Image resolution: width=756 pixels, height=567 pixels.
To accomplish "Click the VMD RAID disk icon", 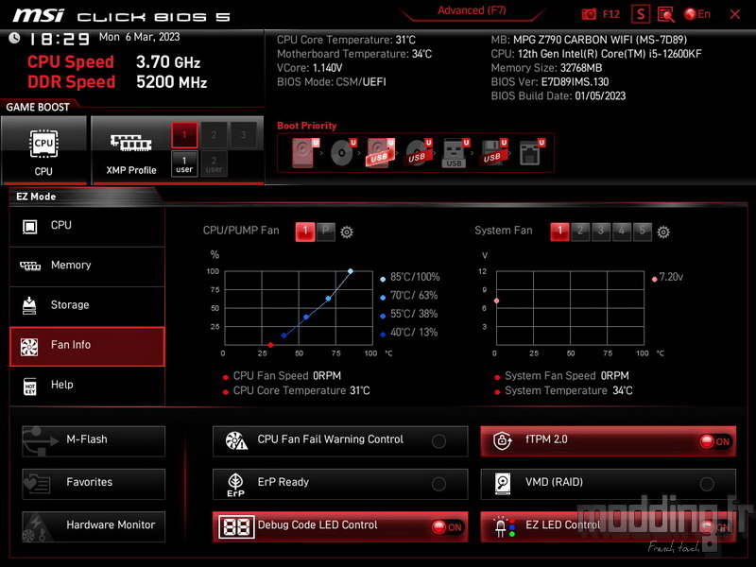I will (x=503, y=484).
